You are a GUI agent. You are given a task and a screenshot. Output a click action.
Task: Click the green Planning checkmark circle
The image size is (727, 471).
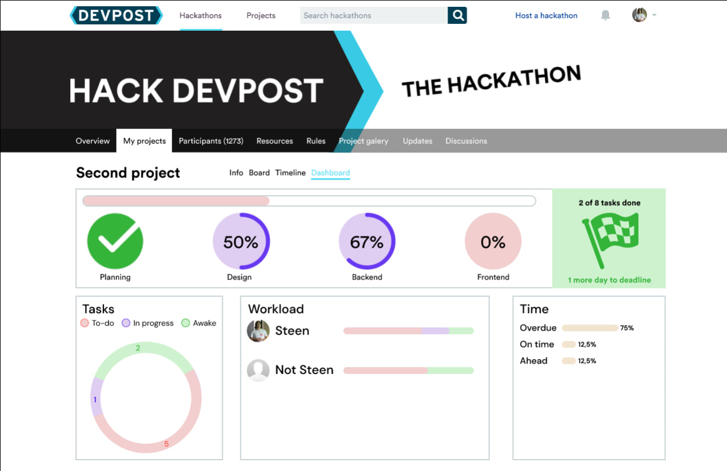point(115,241)
